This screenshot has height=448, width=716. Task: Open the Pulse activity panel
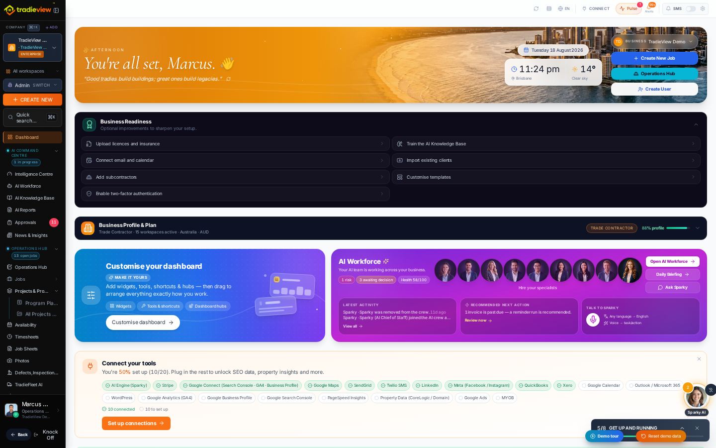628,8
